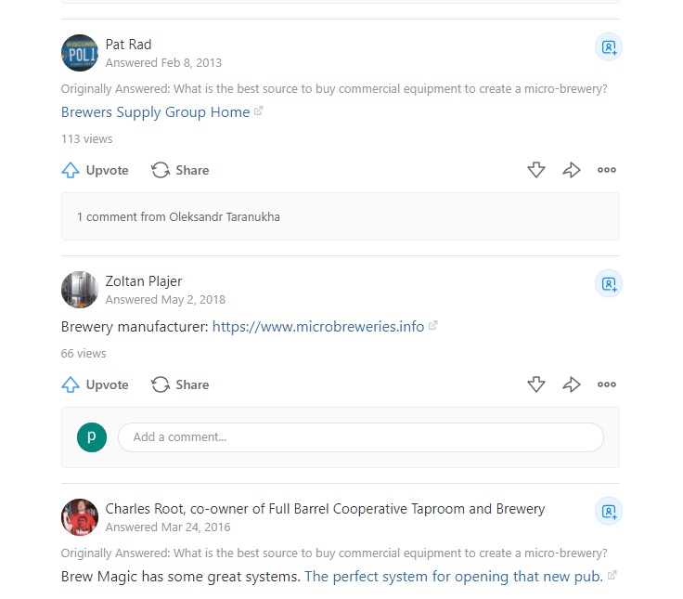Share Pat Rad's answer
Screen dimensions: 683x599
point(180,170)
